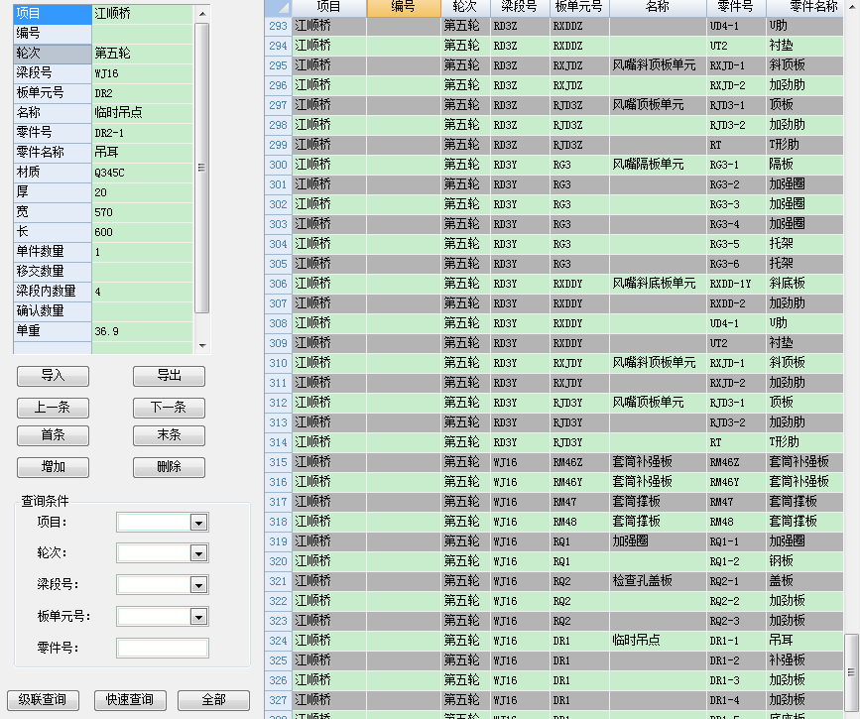Select row header 327
This screenshot has height=719, width=860.
278,700
